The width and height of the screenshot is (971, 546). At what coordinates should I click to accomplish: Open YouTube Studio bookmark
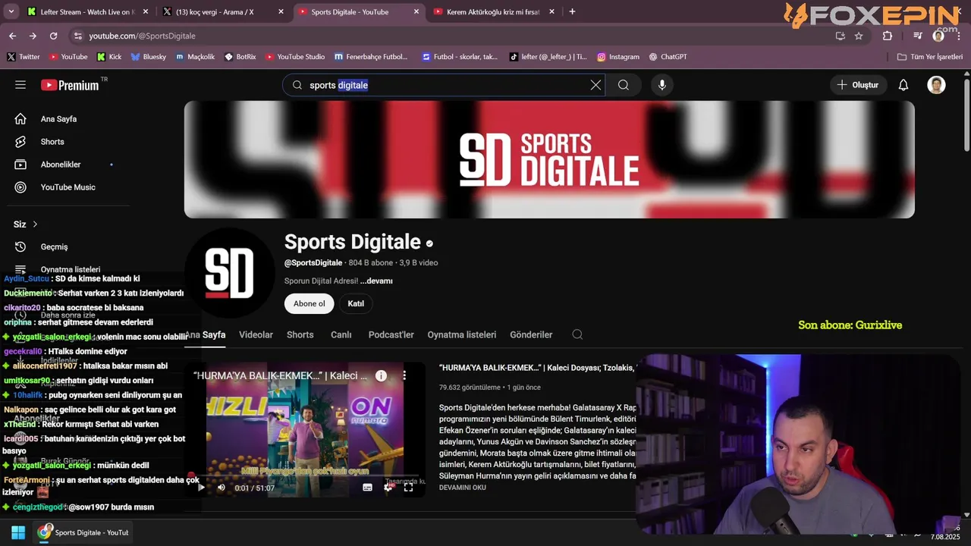pyautogui.click(x=294, y=57)
